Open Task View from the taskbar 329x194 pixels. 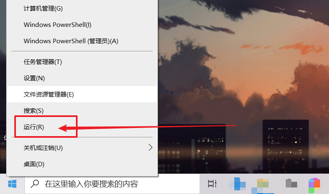pos(212,184)
